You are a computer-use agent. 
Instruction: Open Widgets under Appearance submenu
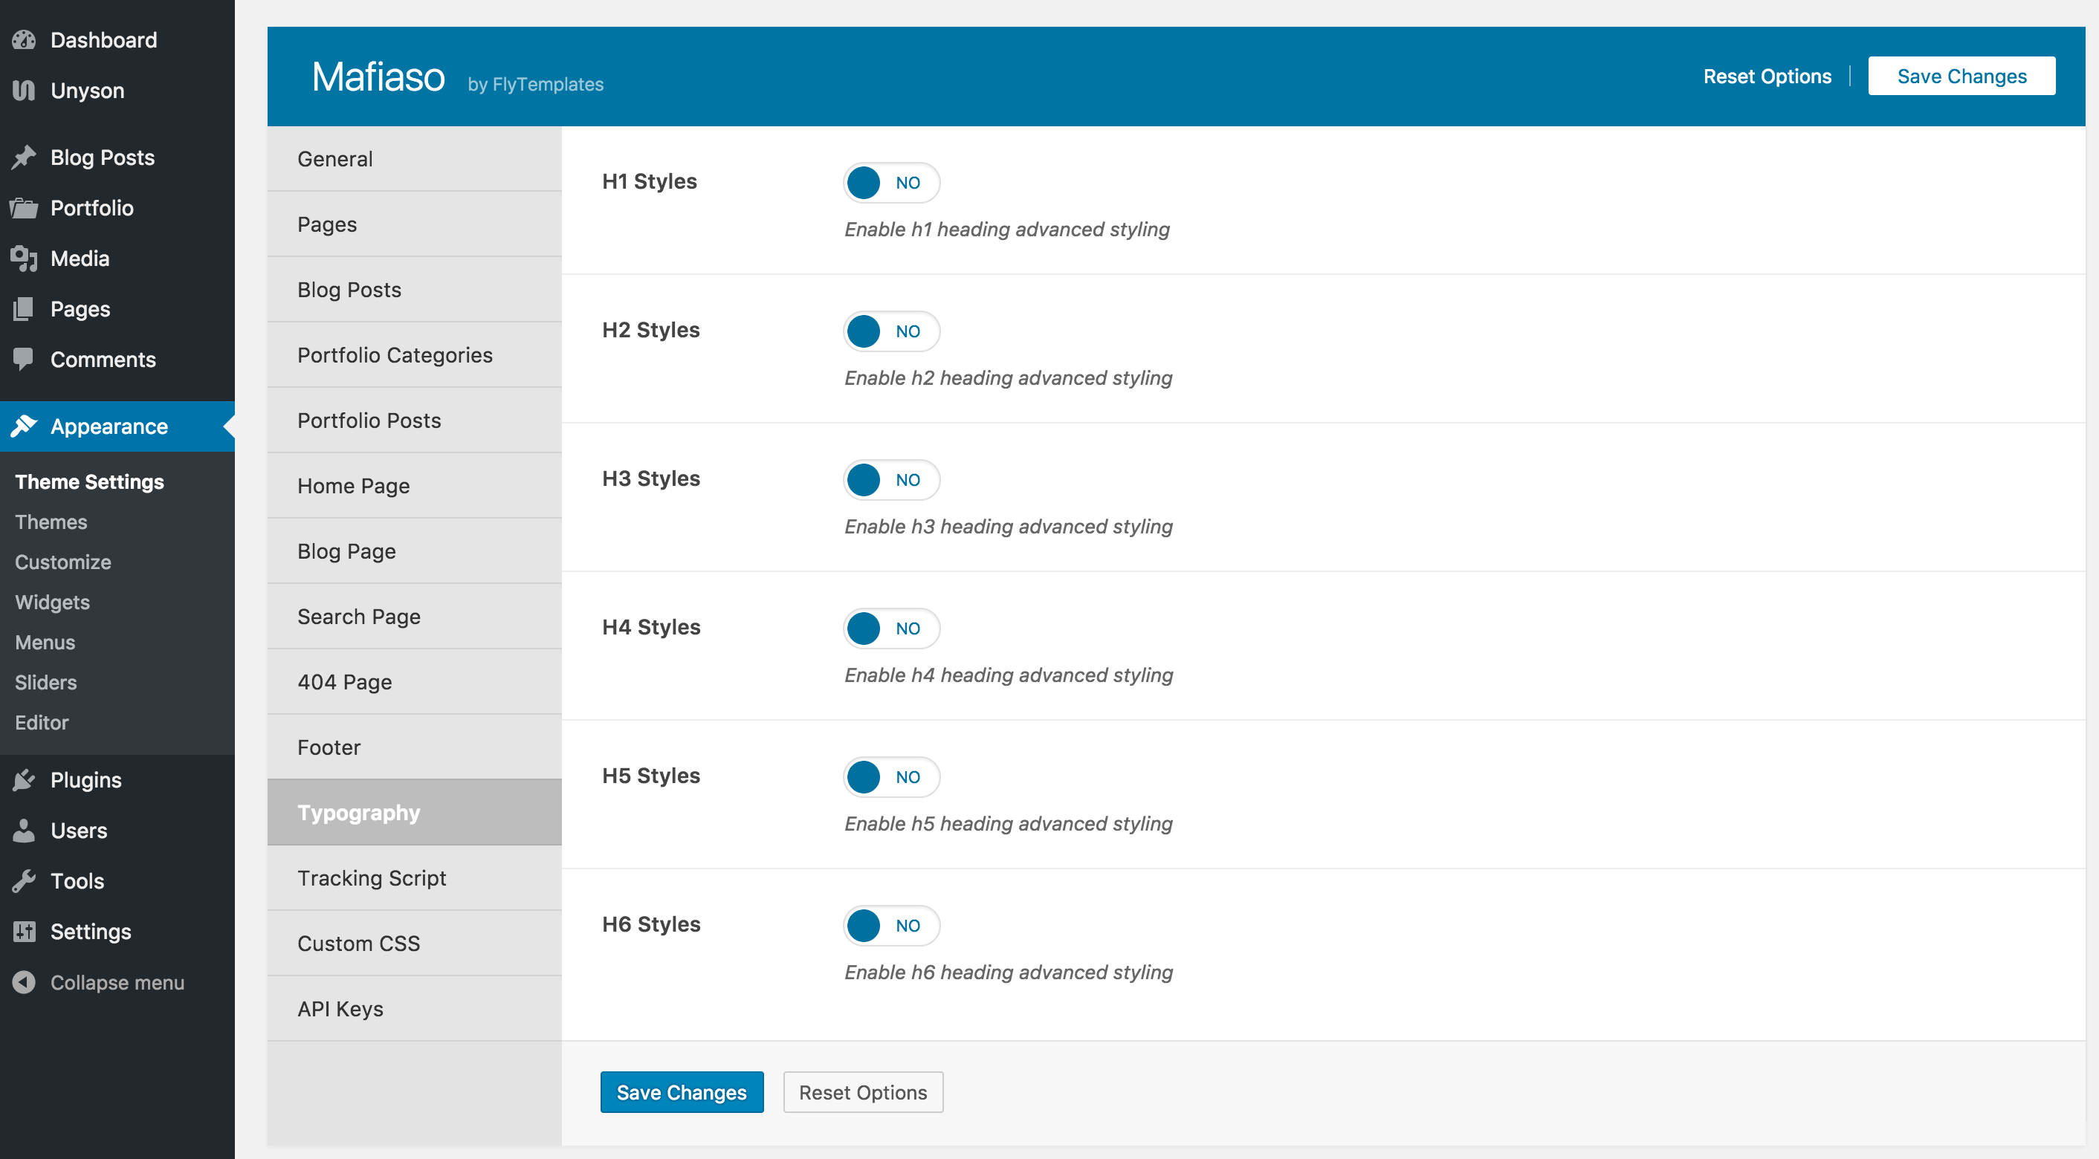pos(52,602)
